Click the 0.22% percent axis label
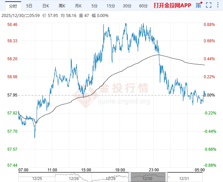Screen dimensions: 223x182 209,77
